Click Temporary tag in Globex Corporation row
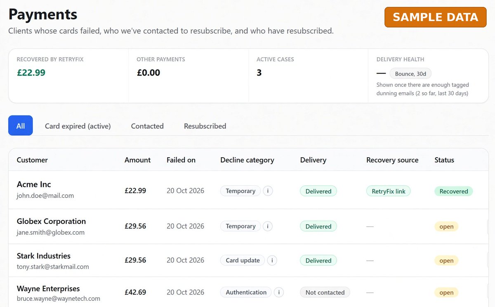This screenshot has width=495, height=307. click(x=240, y=226)
